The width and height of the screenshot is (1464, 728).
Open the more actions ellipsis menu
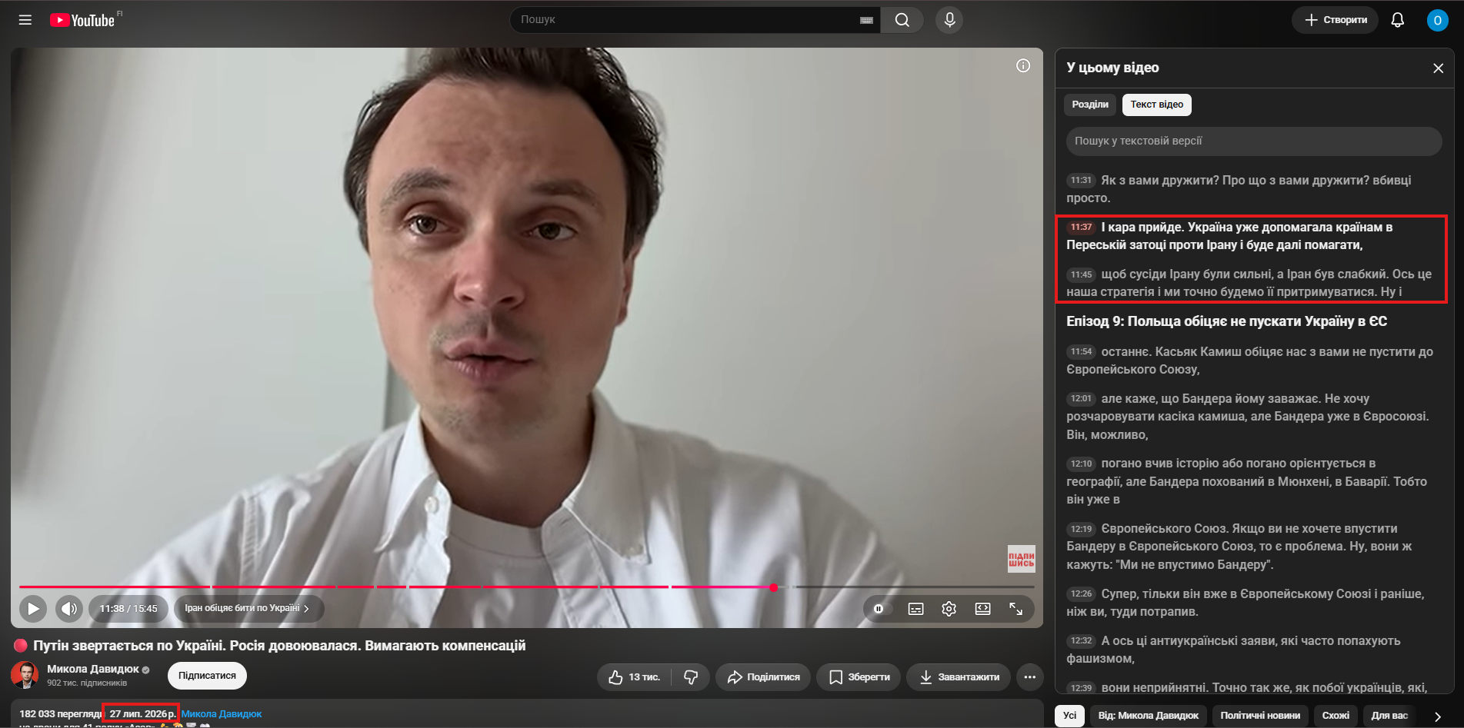point(1029,677)
